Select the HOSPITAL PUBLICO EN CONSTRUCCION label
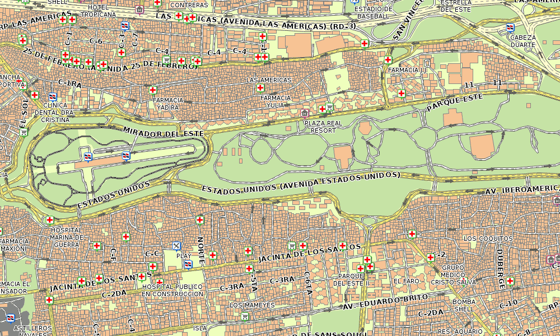This screenshot has width=560, height=336. [x=171, y=290]
